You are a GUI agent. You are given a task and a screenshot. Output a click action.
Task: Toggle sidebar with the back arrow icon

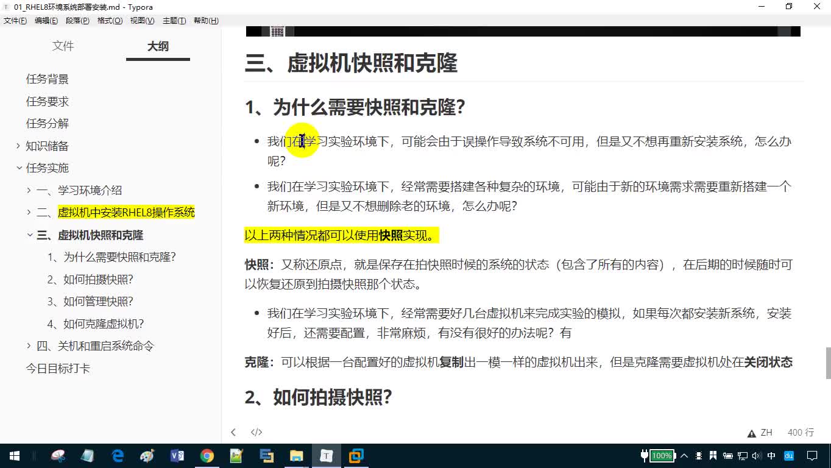click(x=233, y=432)
